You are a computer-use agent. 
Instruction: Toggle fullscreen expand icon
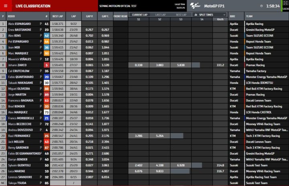[x=285, y=3]
